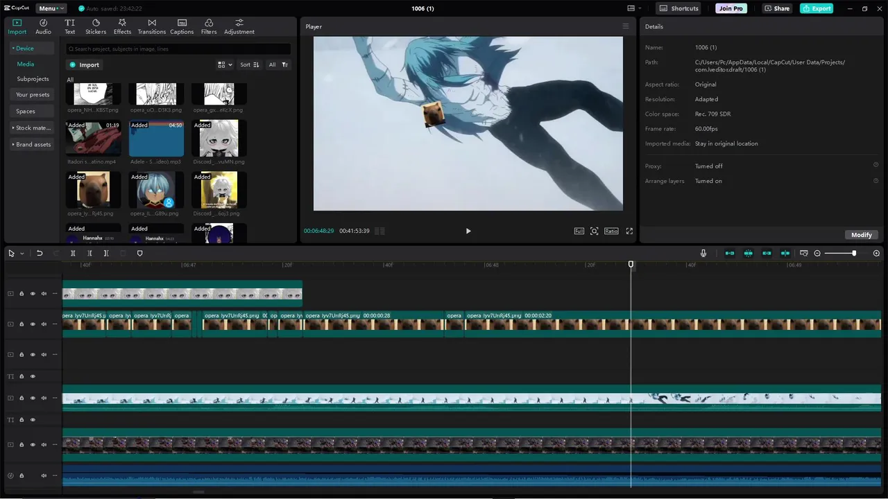Click the Join Pro button

pos(731,8)
